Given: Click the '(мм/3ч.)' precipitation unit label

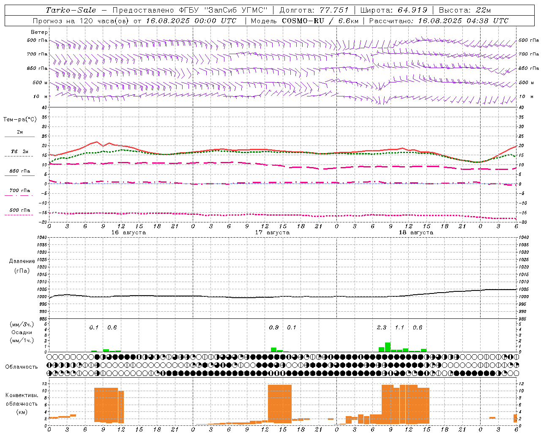Looking at the screenshot, I should 22,324.
